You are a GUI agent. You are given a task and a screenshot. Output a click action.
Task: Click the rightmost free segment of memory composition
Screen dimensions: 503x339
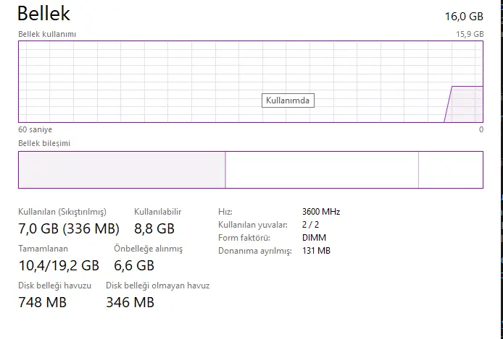coord(451,170)
